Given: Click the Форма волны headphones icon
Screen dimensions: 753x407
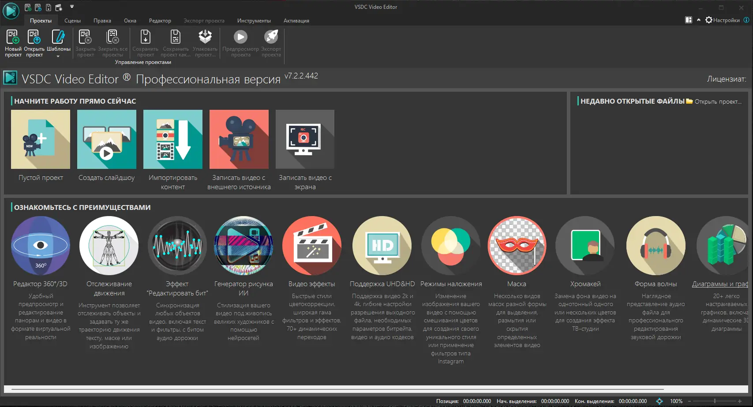Looking at the screenshot, I should [x=656, y=246].
